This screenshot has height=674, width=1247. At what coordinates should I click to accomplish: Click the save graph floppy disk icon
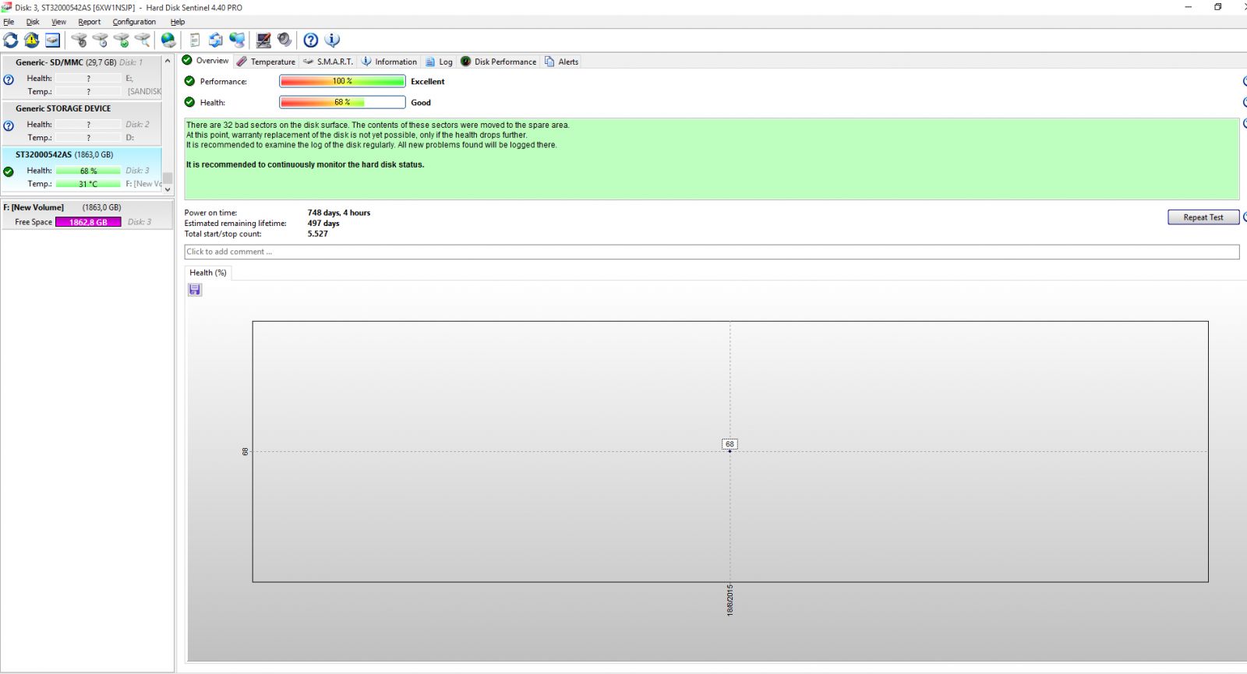pyautogui.click(x=195, y=290)
